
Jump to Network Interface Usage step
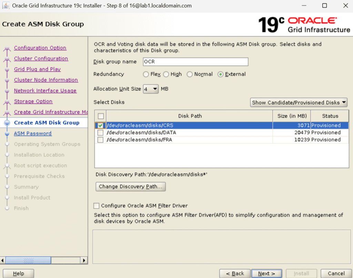45,90
